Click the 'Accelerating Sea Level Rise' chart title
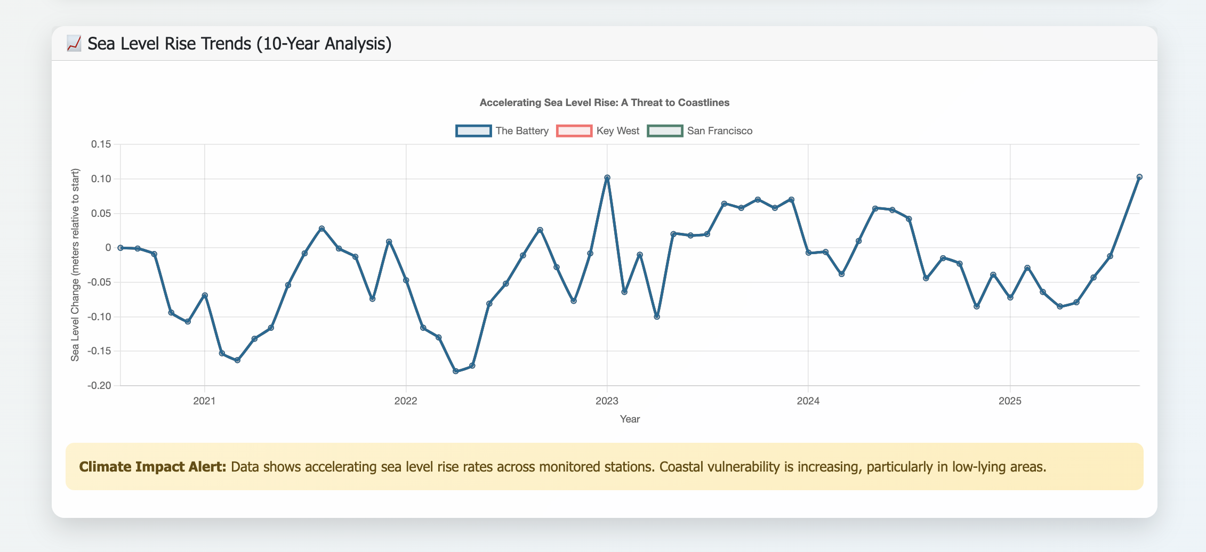 (x=604, y=103)
